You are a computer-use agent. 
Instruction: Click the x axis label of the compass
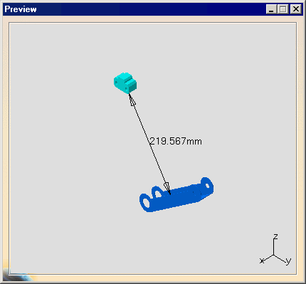point(262,261)
